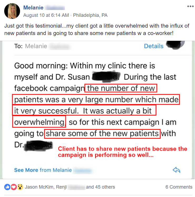Open See More from Melanie link
The width and height of the screenshot is (195, 197).
(x=53, y=170)
